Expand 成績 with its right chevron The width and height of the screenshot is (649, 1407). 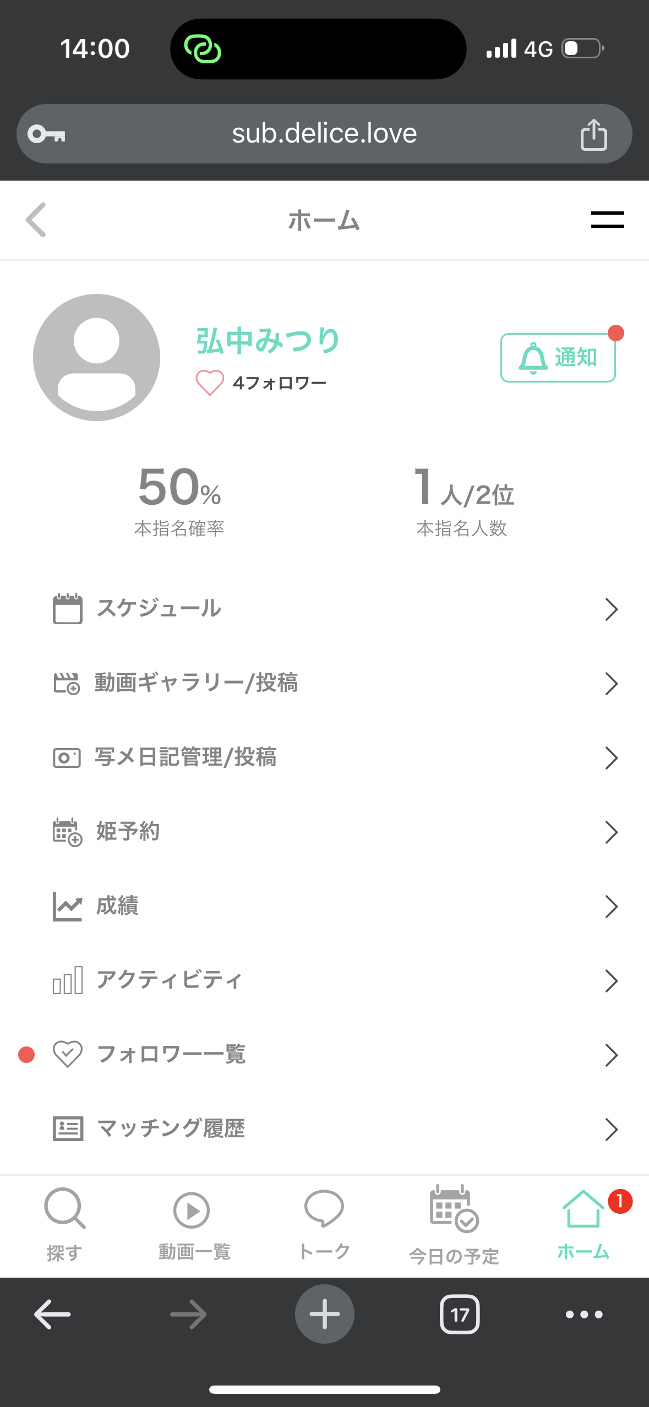coord(611,907)
